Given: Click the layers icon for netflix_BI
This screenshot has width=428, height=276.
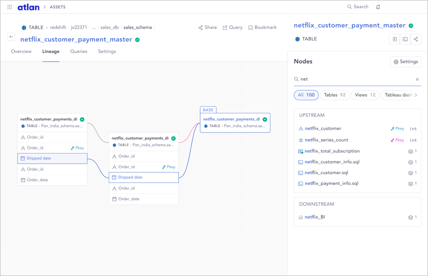Looking at the screenshot, I should [410, 217].
